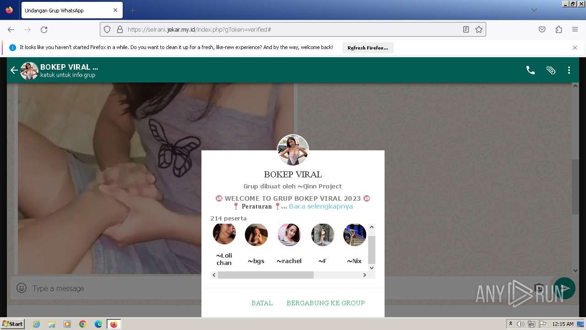This screenshot has width=586, height=330.
Task: Select participant ~rachel avatar
Action: coord(289,235)
